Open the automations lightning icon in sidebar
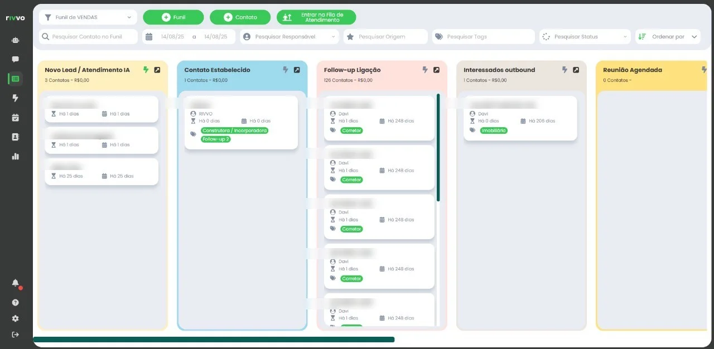Viewport: 714px width, 349px height. tap(15, 98)
